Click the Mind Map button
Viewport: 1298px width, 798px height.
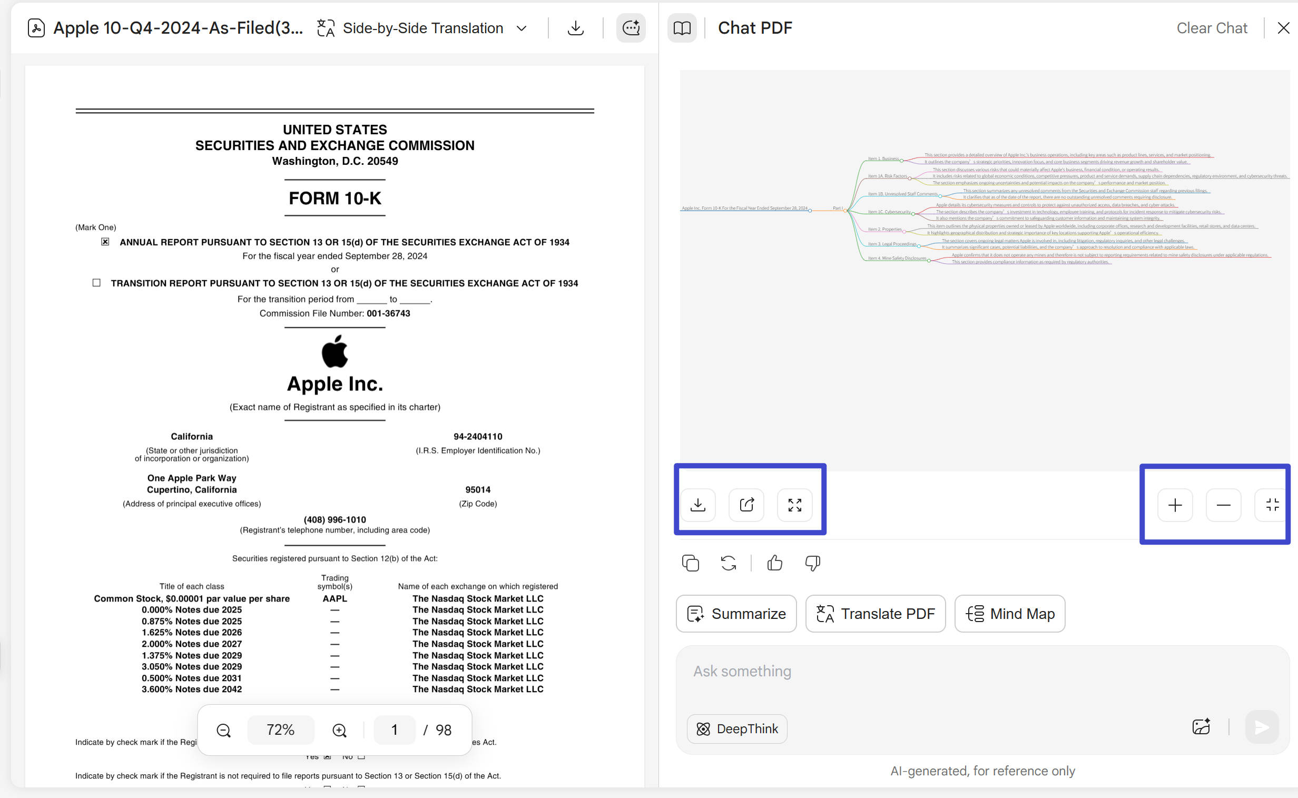click(1010, 614)
